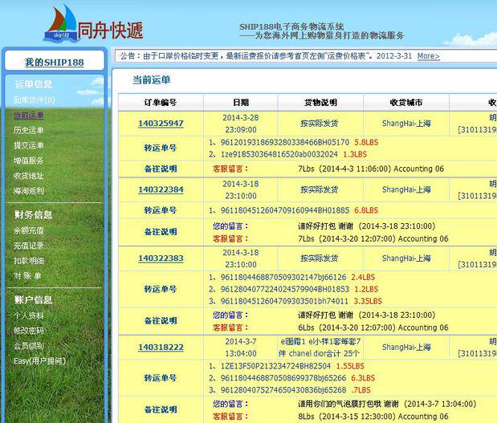
Task: Open 增值服务 menu item
Action: pos(29,161)
